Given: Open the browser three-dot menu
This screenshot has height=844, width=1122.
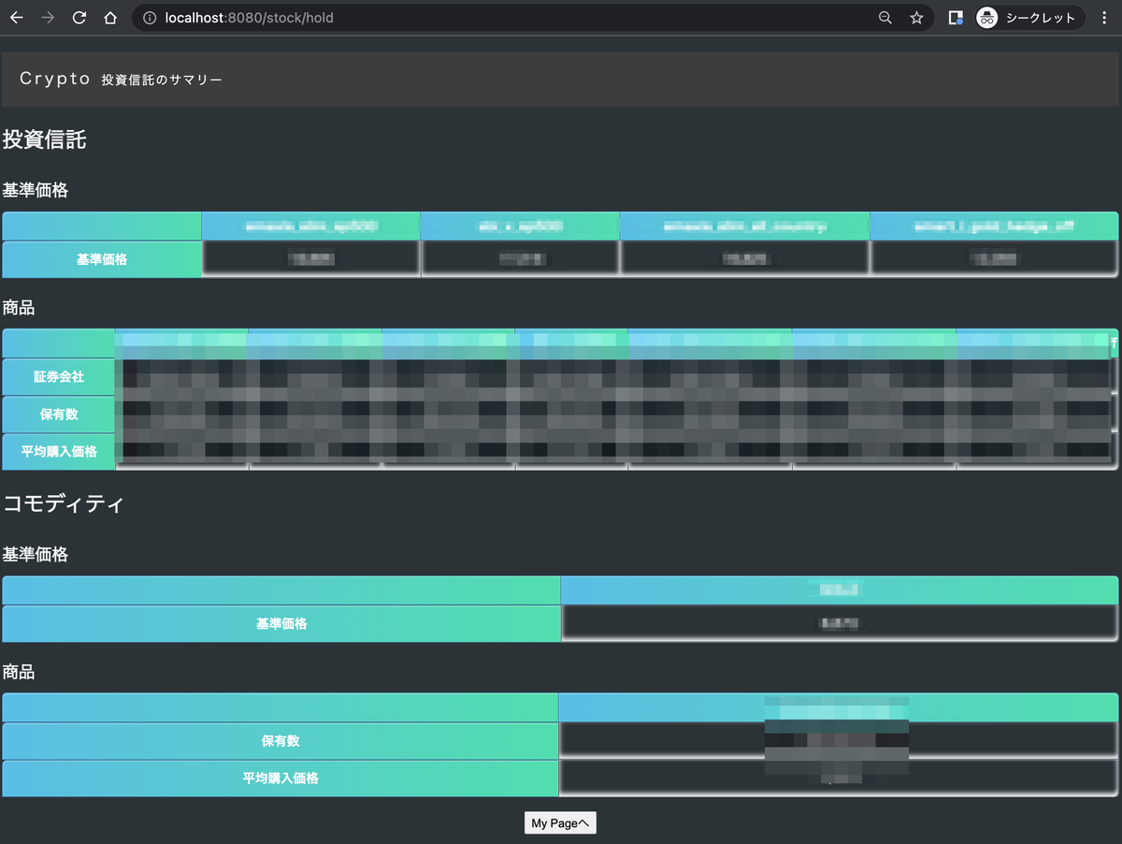Looking at the screenshot, I should (x=1105, y=18).
